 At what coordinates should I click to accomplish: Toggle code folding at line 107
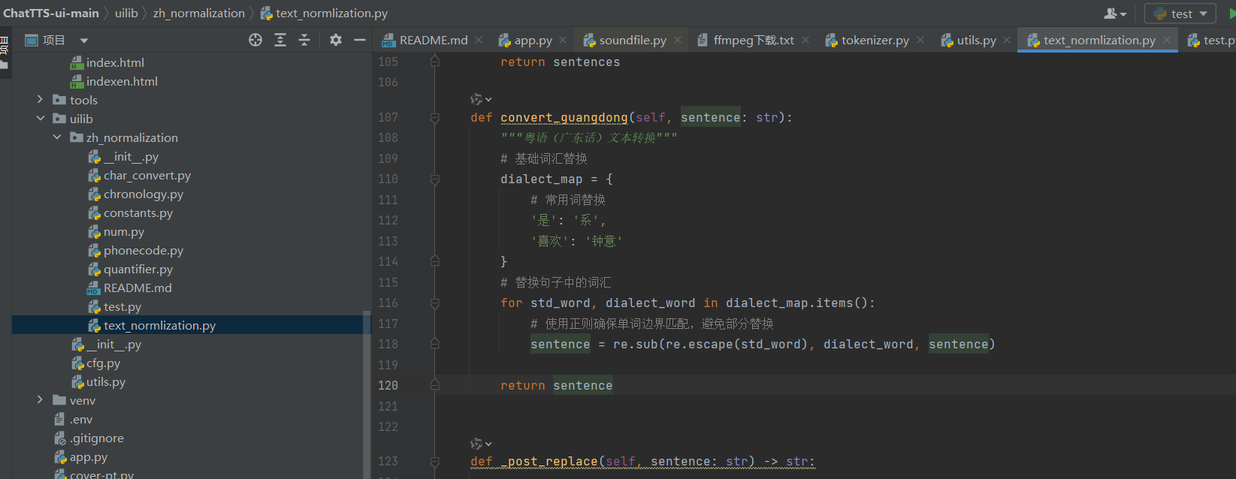click(435, 118)
